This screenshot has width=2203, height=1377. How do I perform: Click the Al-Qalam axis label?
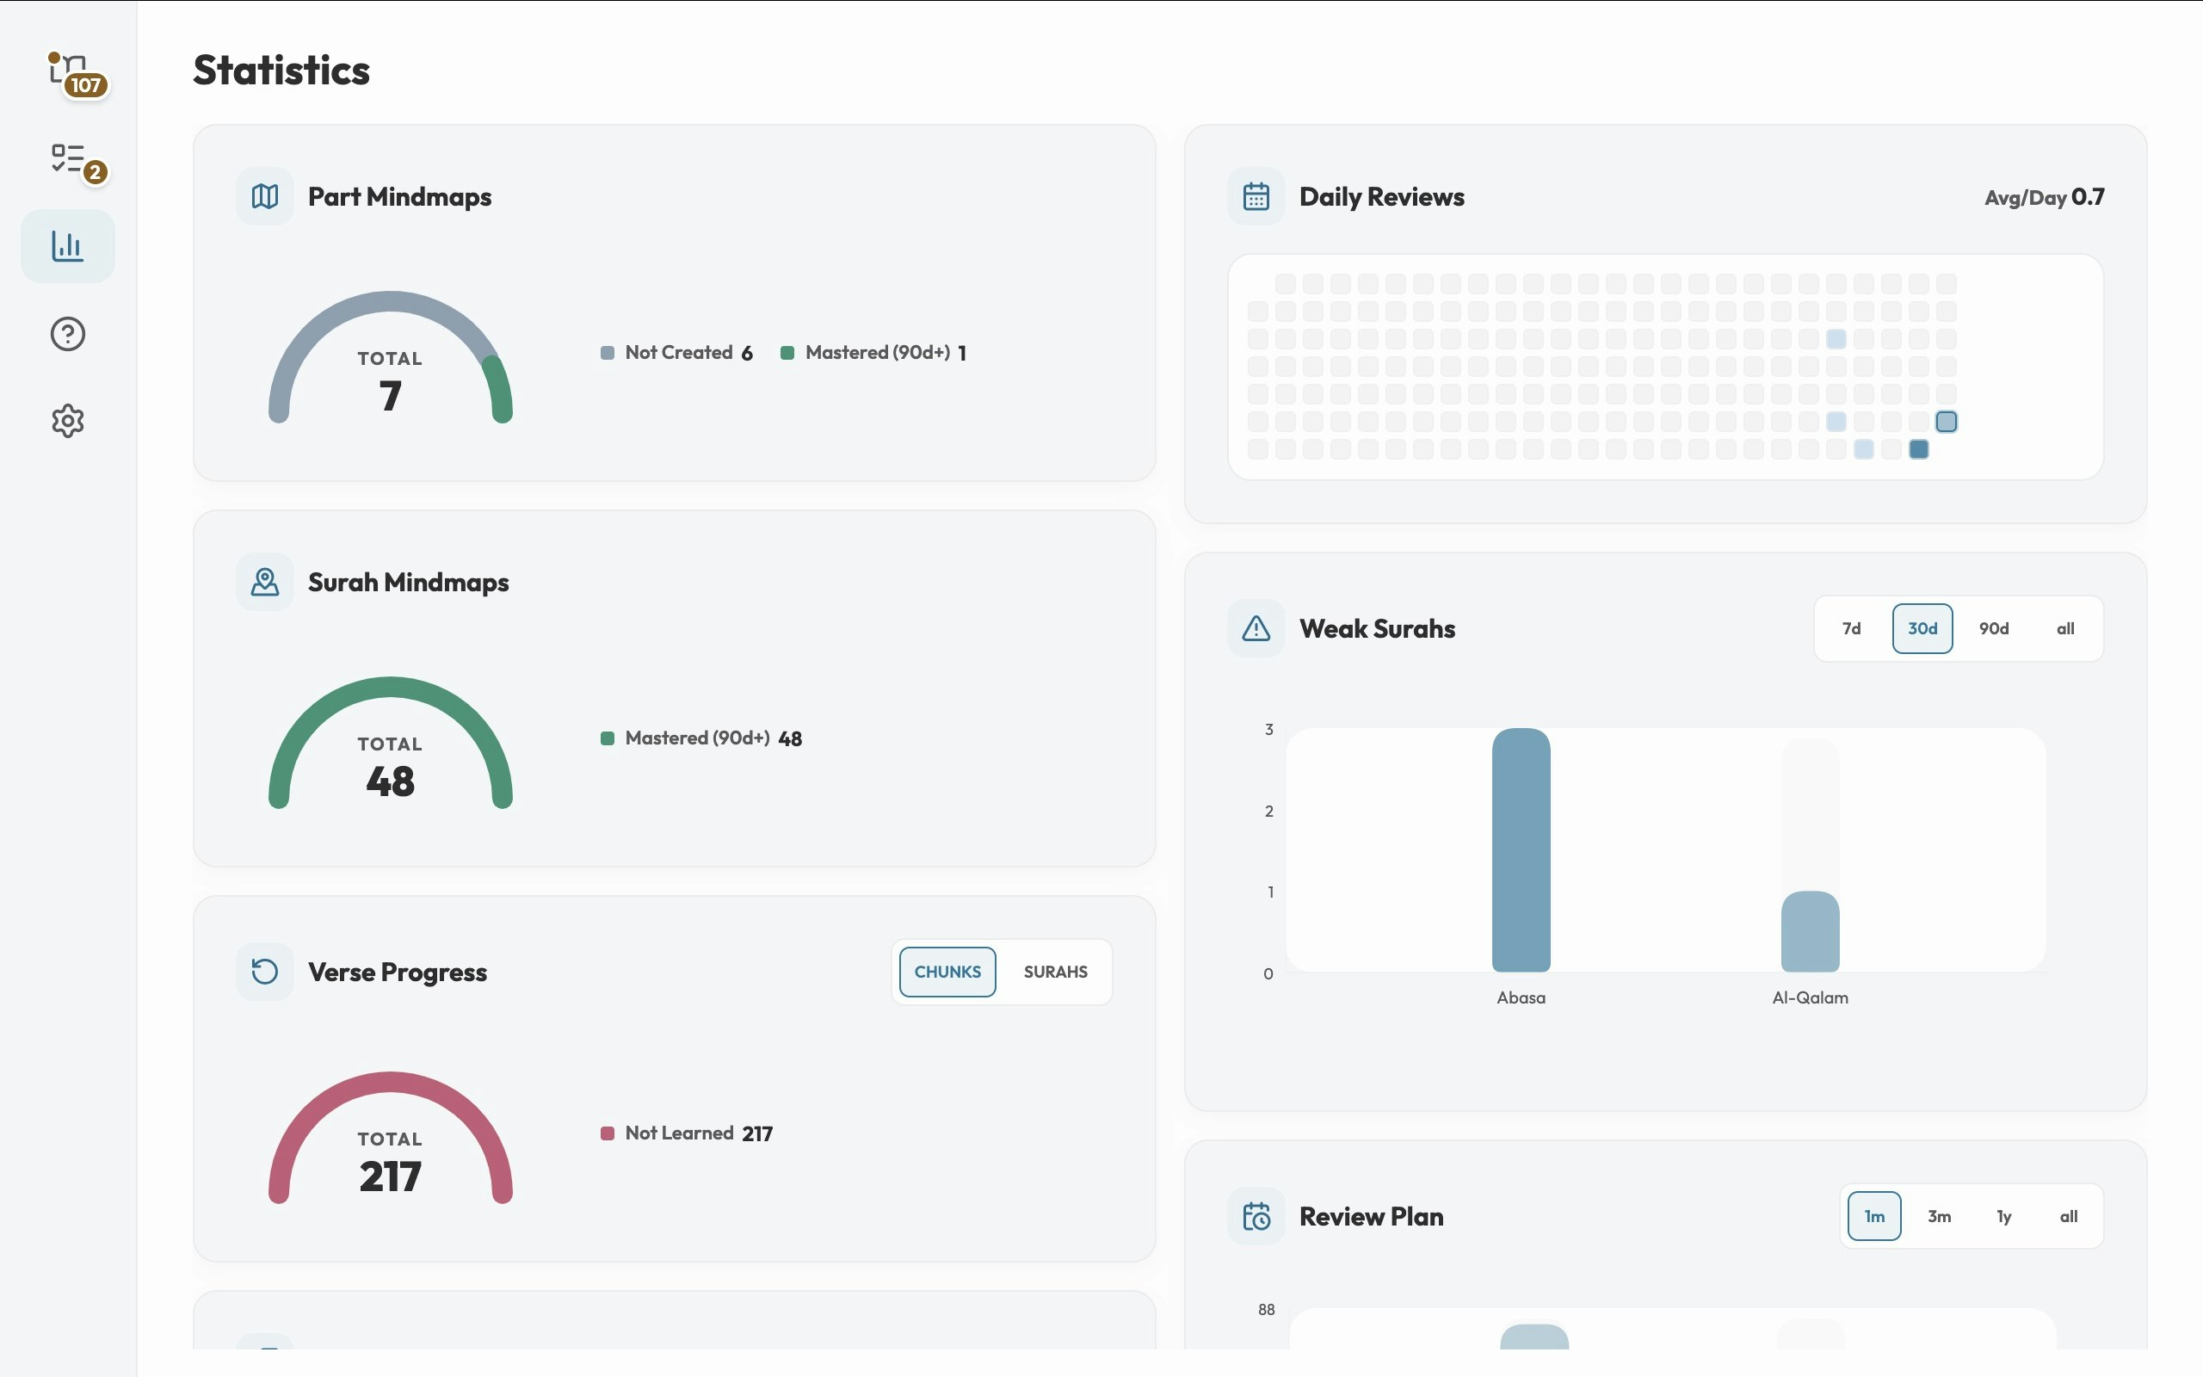[x=1811, y=997]
